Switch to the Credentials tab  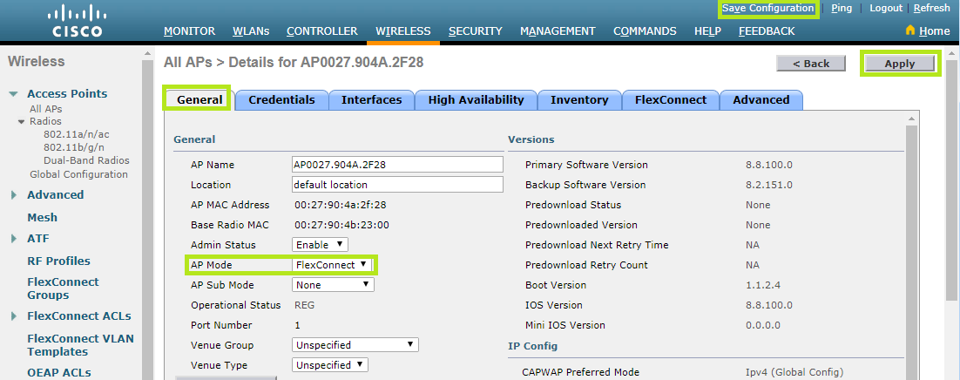point(281,100)
